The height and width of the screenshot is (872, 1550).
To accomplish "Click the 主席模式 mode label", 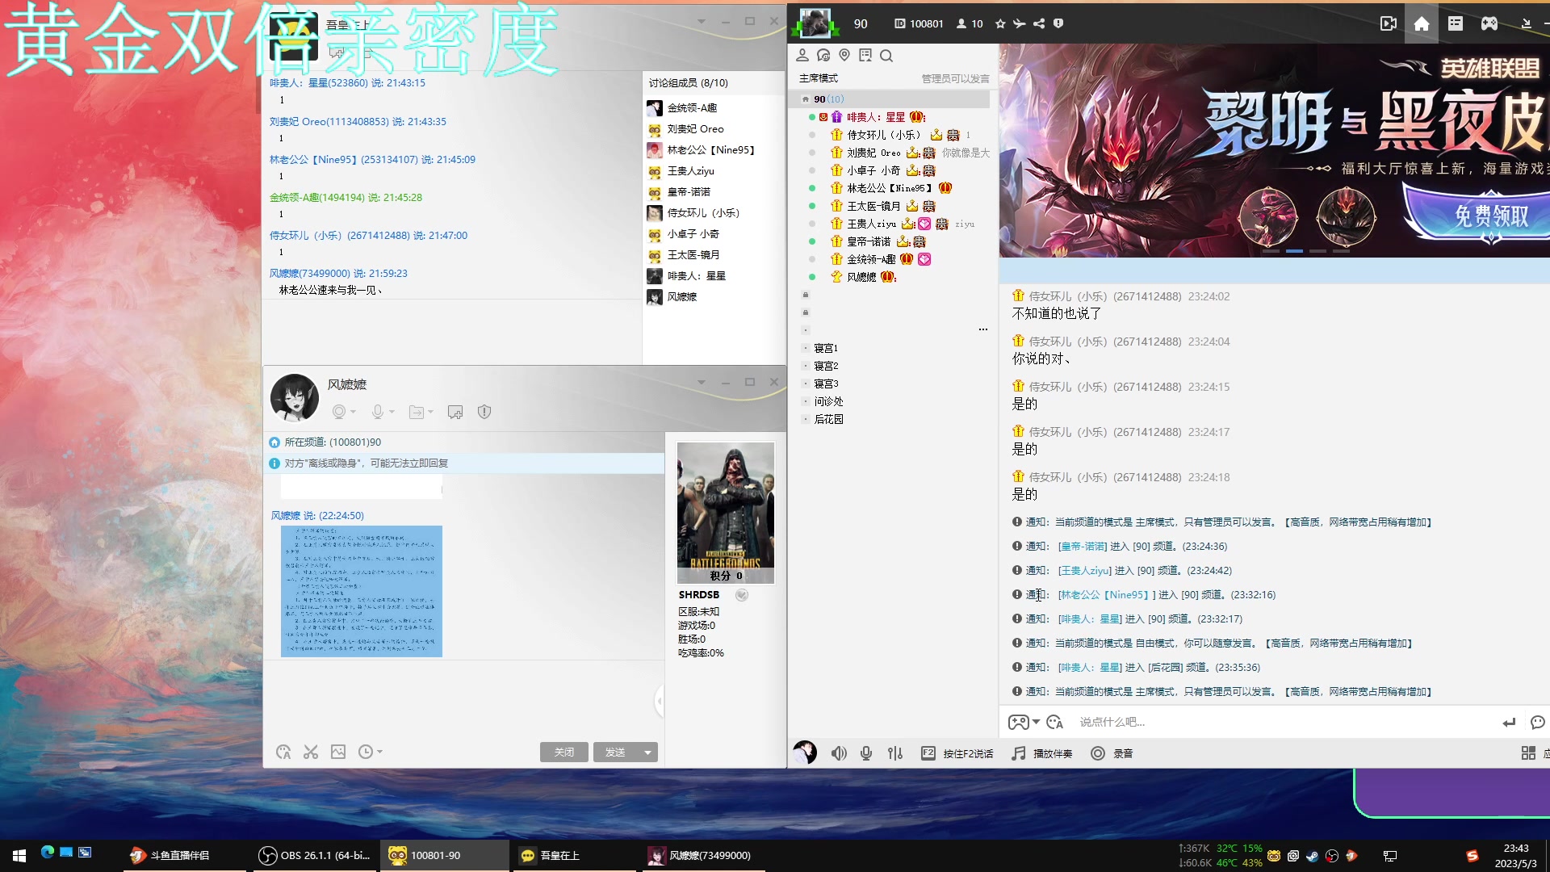I will (x=819, y=78).
